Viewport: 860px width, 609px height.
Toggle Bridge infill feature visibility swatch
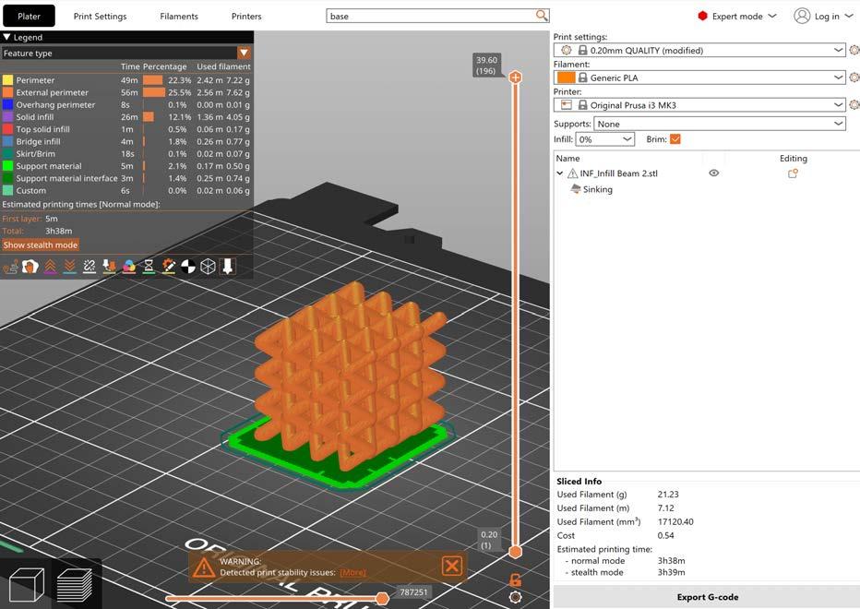tap(7, 141)
